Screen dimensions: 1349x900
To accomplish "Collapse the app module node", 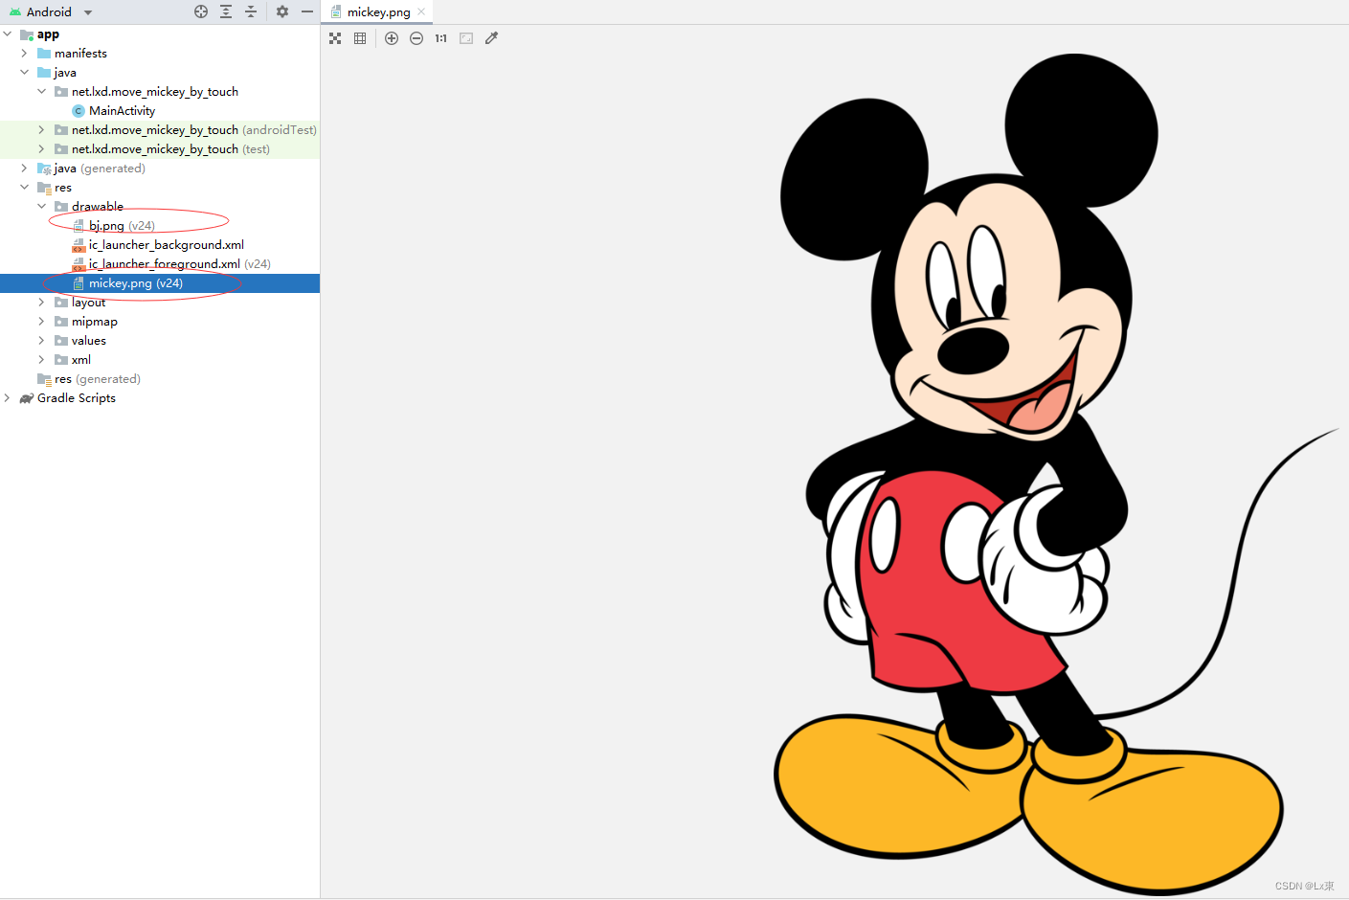I will (x=8, y=34).
